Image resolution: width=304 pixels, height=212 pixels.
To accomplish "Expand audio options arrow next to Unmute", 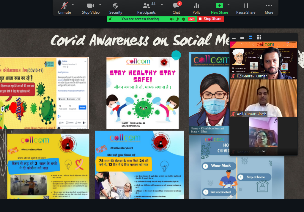I will tap(73, 4).
